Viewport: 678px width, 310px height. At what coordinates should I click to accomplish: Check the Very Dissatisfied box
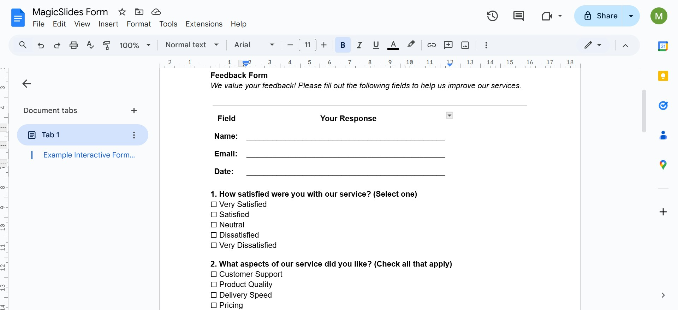coord(214,245)
